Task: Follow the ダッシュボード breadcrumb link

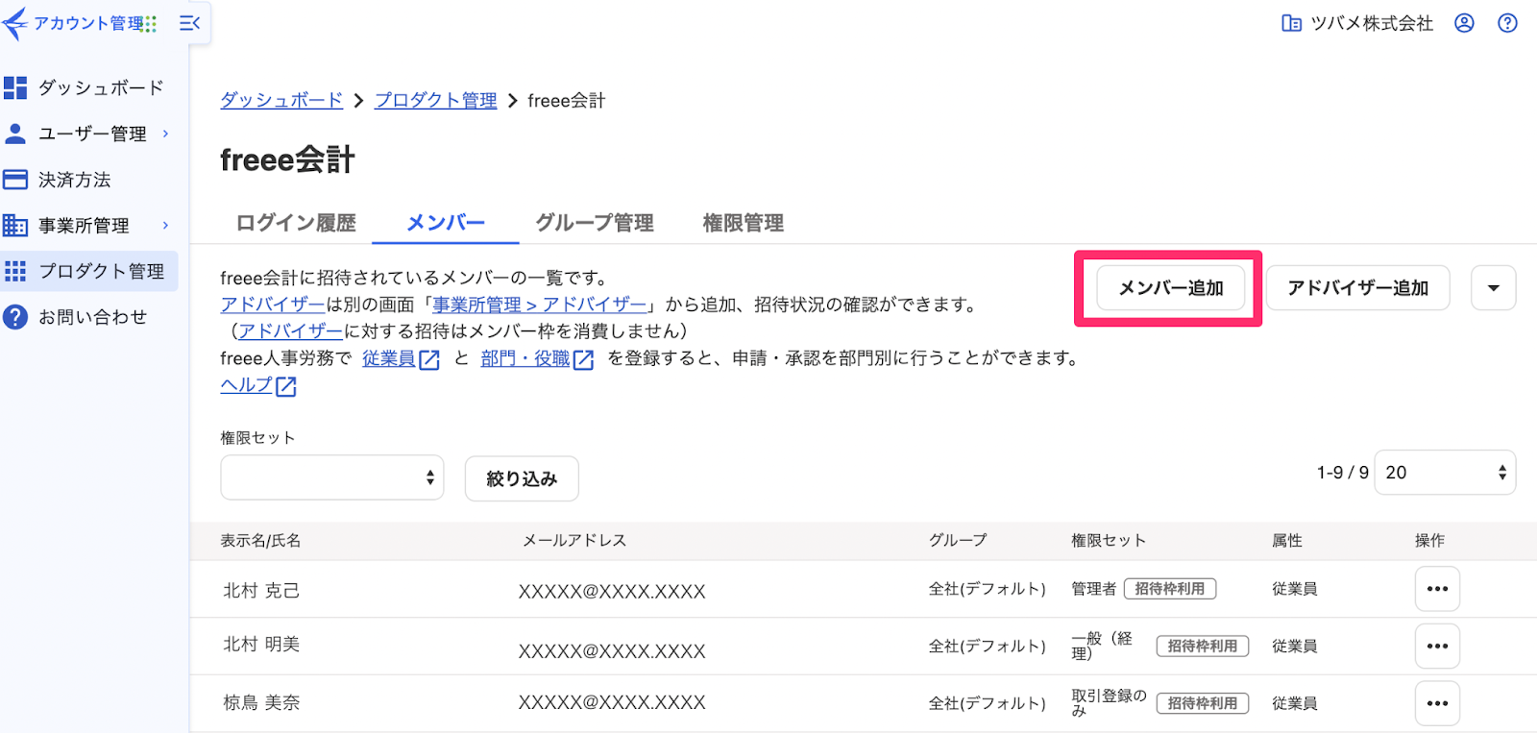Action: [281, 100]
